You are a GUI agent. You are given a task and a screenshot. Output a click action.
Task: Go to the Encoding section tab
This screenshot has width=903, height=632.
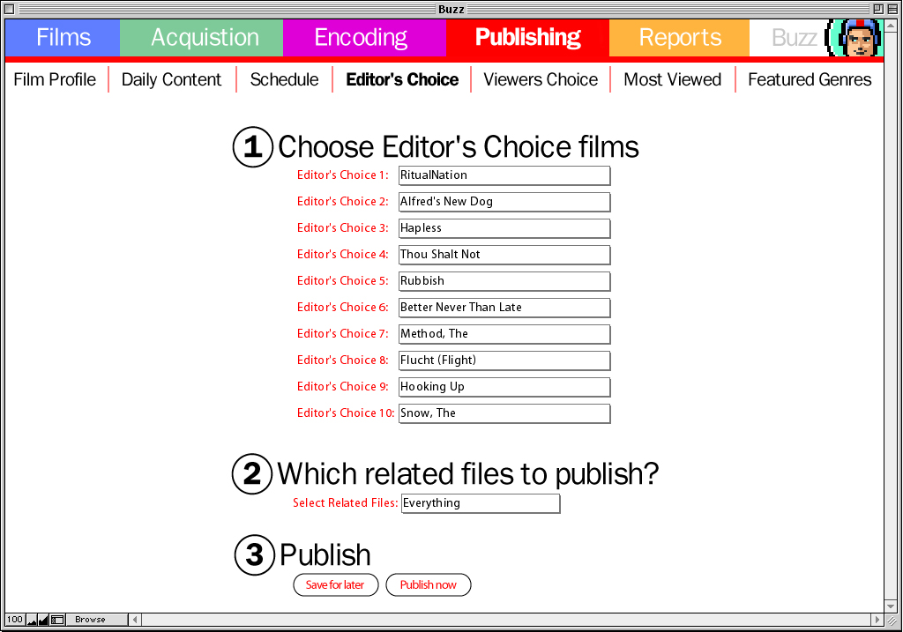364,37
